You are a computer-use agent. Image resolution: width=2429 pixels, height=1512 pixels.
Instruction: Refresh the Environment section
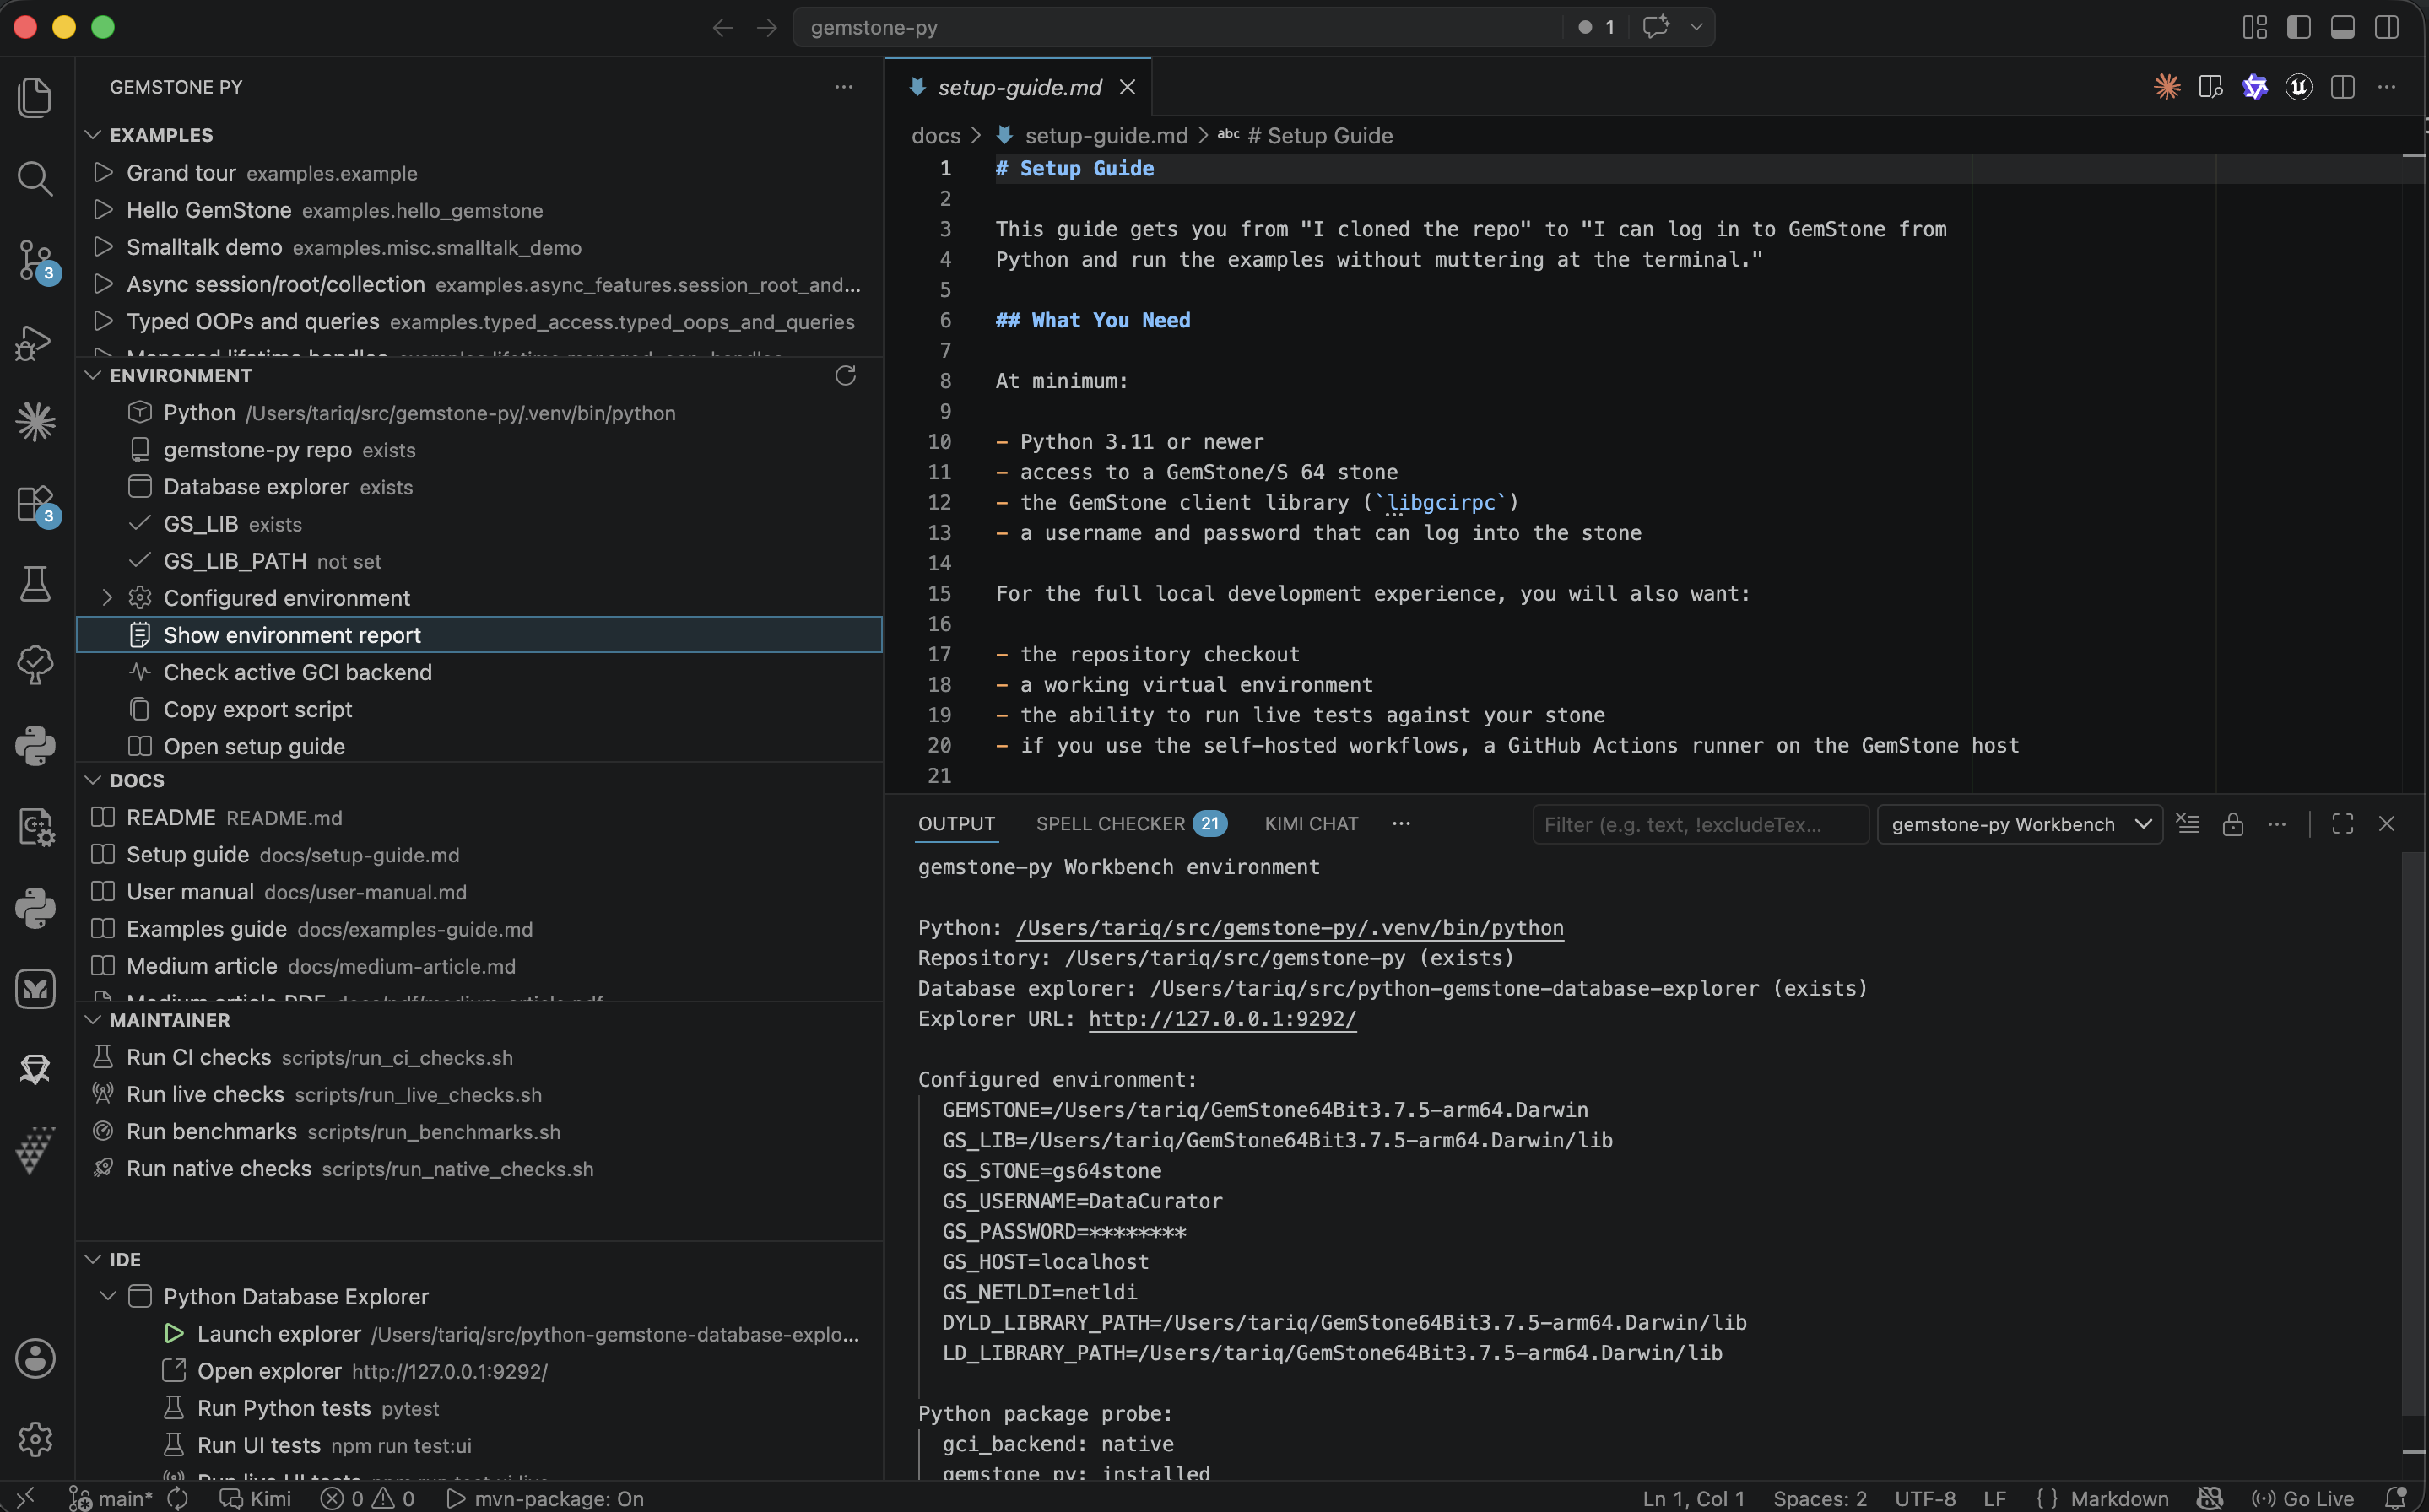click(845, 375)
